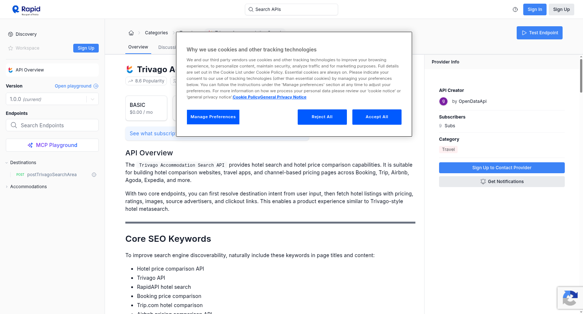This screenshot has width=583, height=314.
Task: Select the postTrivagoSearchArea endpoint
Action: click(52, 175)
